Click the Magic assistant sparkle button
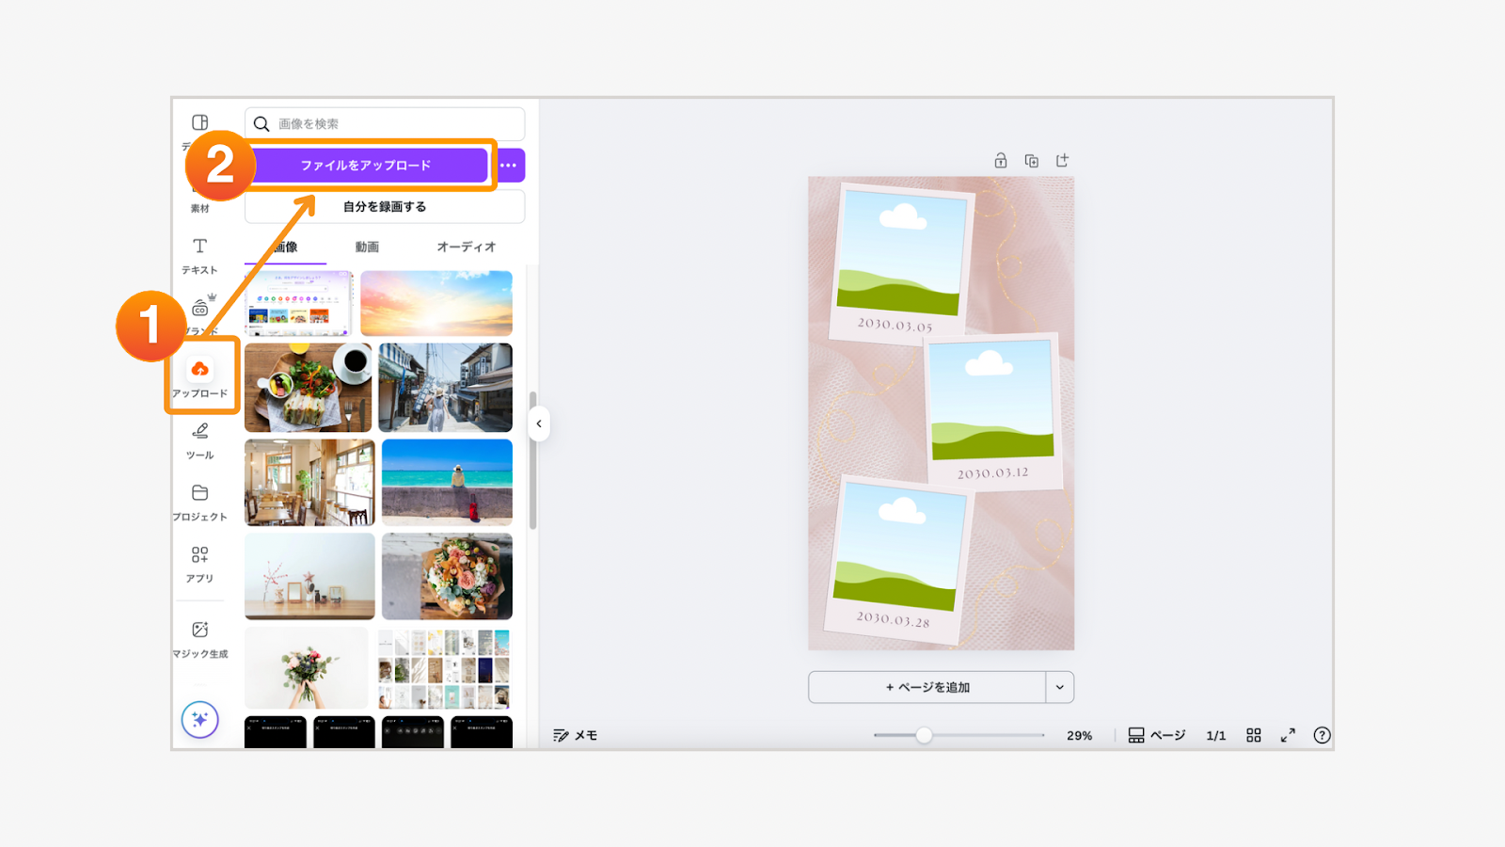Image resolution: width=1505 pixels, height=847 pixels. pos(200,718)
